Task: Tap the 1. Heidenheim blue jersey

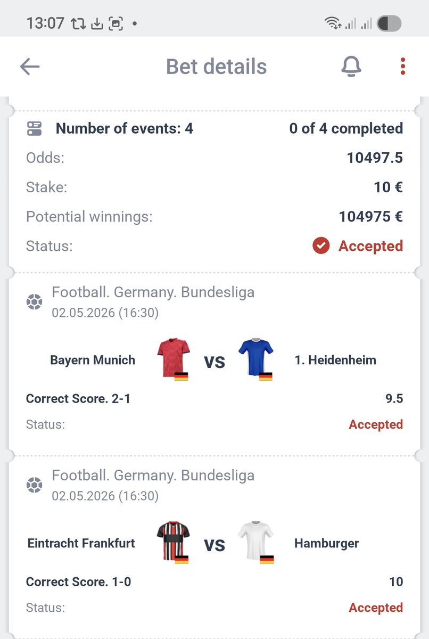Action: pos(256,359)
